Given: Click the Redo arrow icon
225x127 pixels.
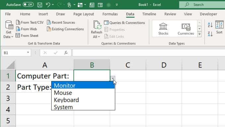Looking at the screenshot, I should [59, 5].
